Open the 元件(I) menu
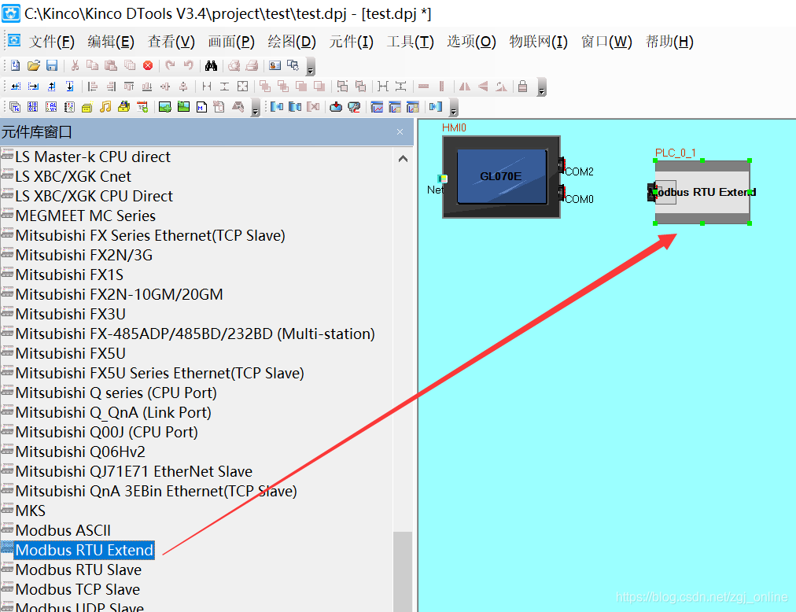The width and height of the screenshot is (796, 612). 352,42
